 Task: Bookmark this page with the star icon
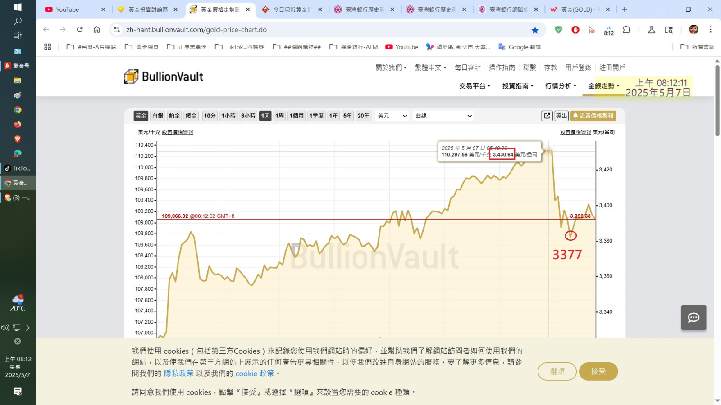535,30
